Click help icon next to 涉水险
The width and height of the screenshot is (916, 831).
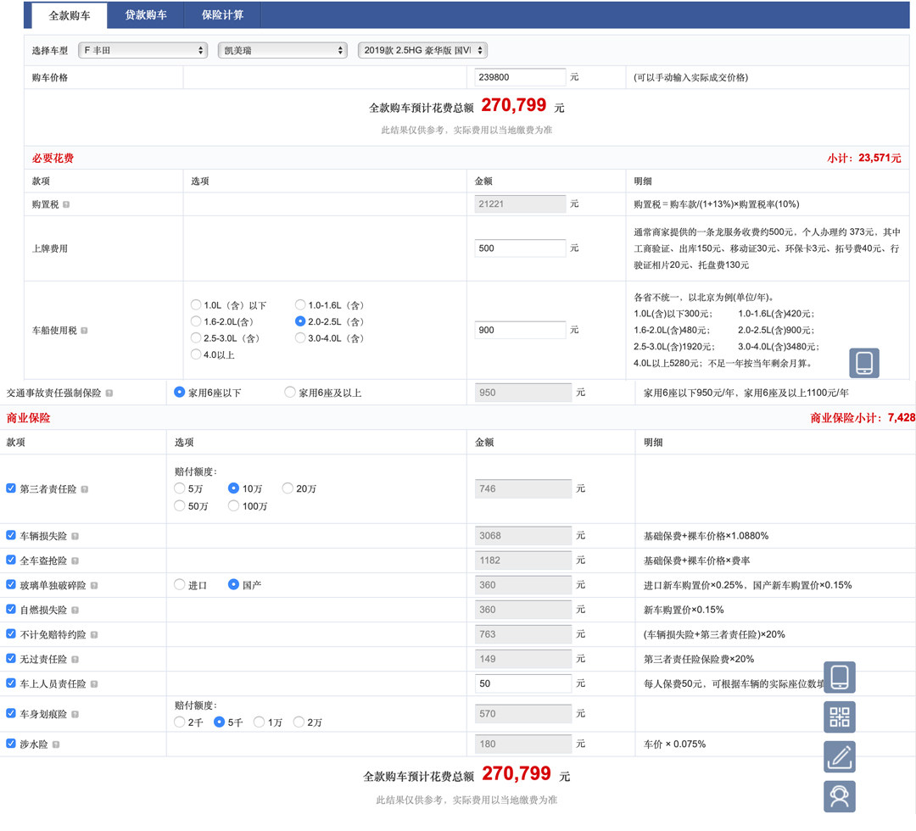pos(55,745)
